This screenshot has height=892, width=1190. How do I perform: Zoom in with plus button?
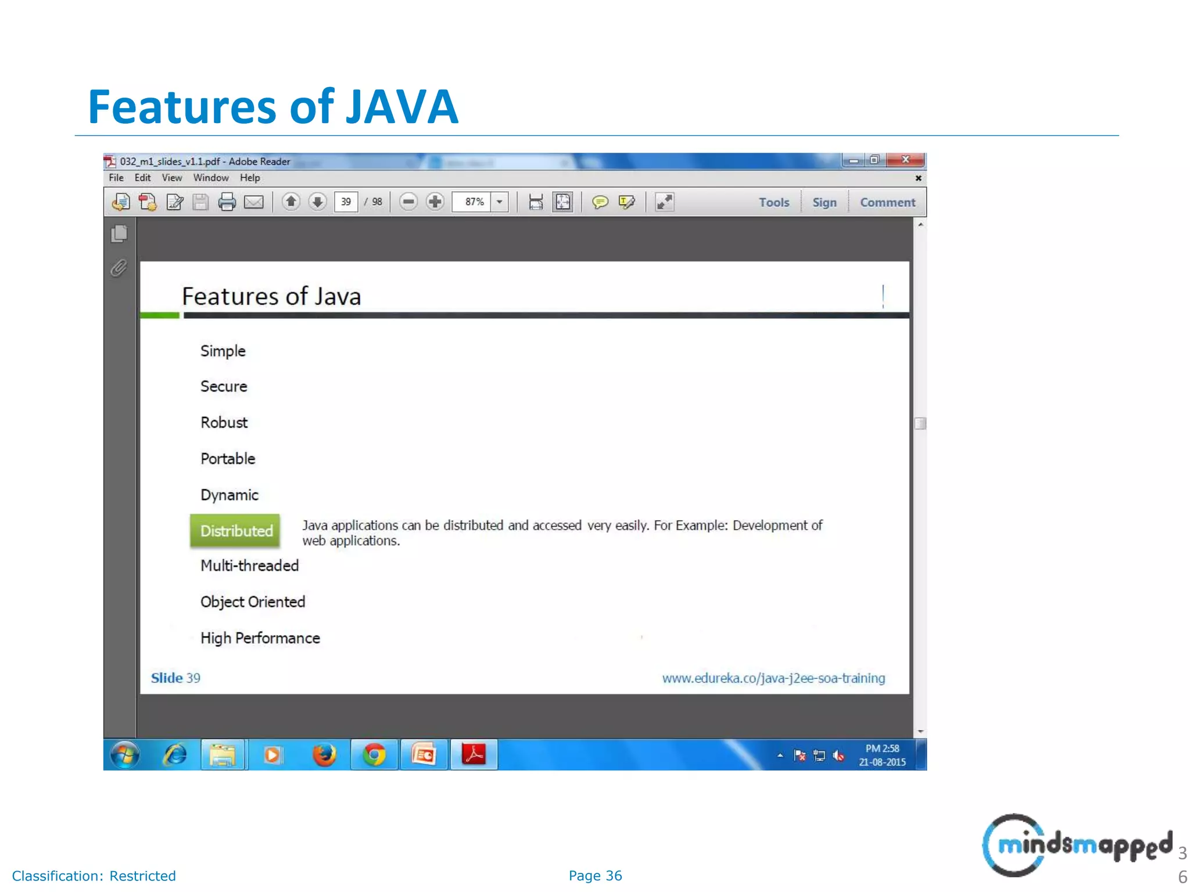[435, 202]
